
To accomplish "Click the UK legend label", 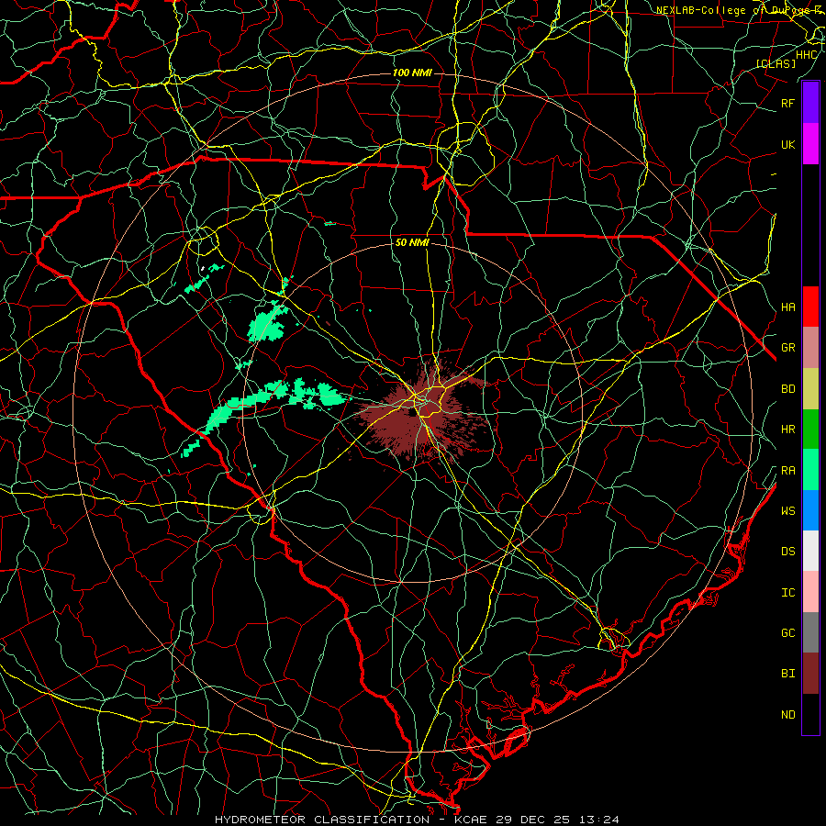I will (787, 144).
